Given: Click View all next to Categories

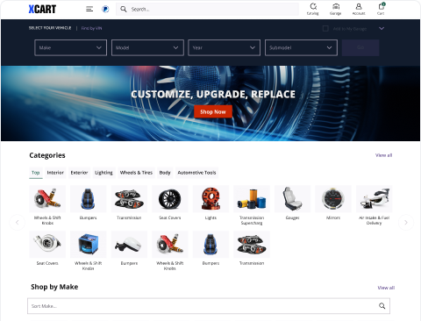Looking at the screenshot, I should tap(383, 155).
